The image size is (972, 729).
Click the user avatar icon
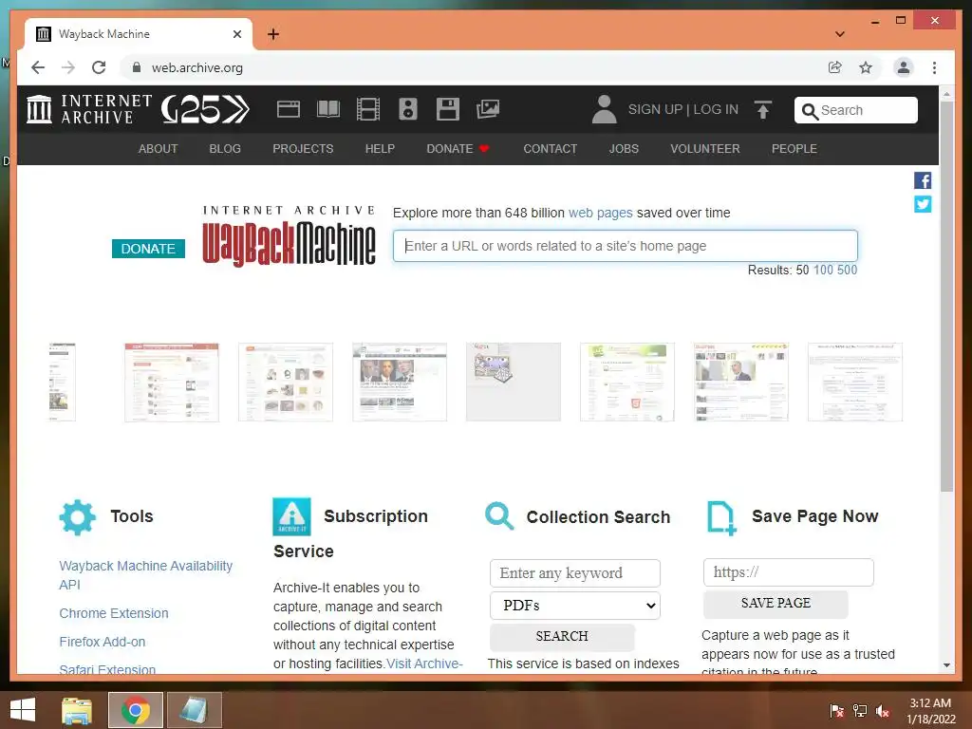coord(604,110)
